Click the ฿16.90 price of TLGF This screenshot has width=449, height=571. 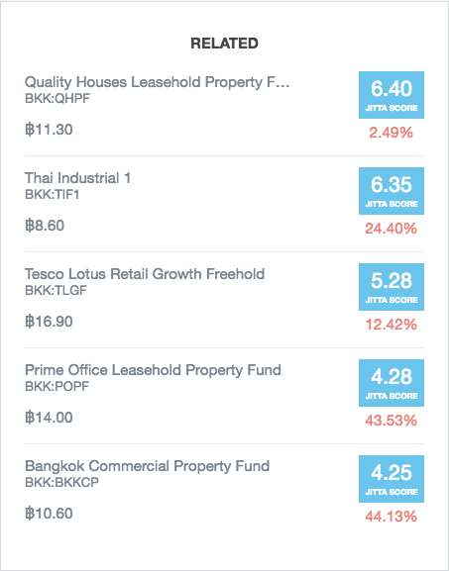click(x=49, y=322)
